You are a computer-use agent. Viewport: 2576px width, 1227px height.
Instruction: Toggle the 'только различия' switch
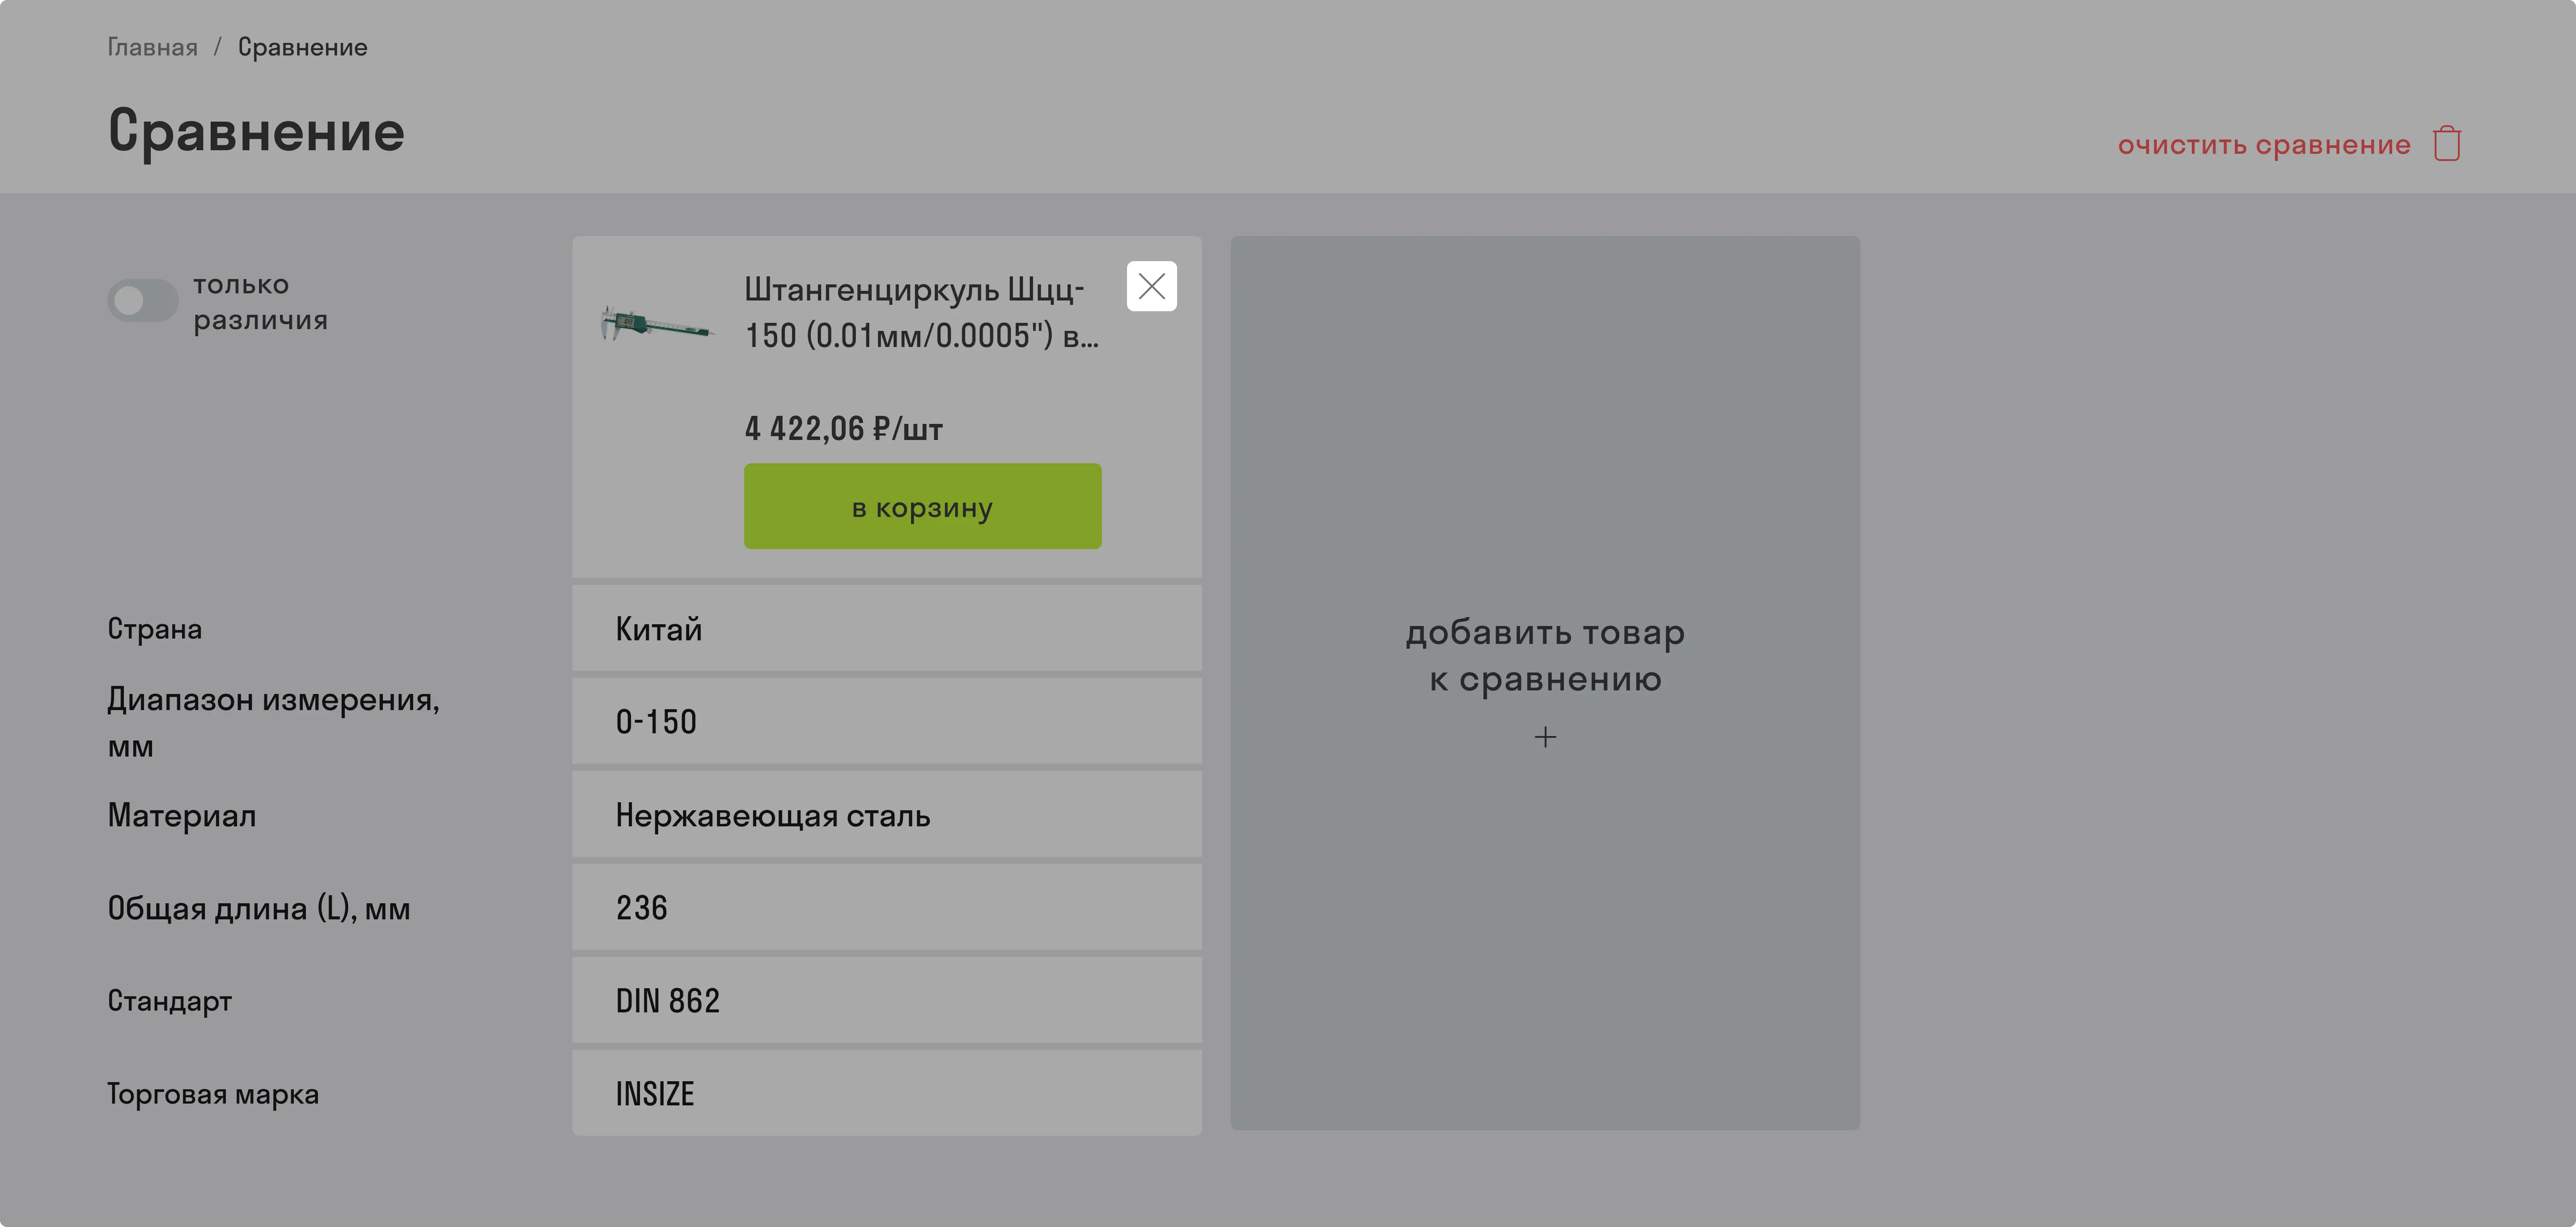[x=143, y=300]
